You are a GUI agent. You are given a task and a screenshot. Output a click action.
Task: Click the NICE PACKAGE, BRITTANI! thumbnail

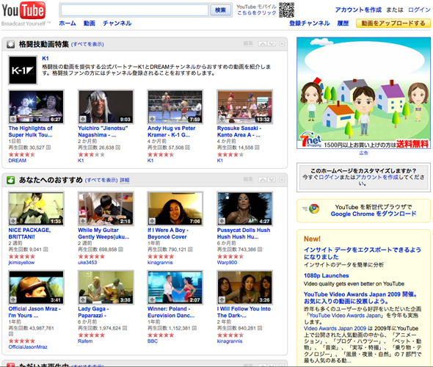click(37, 208)
